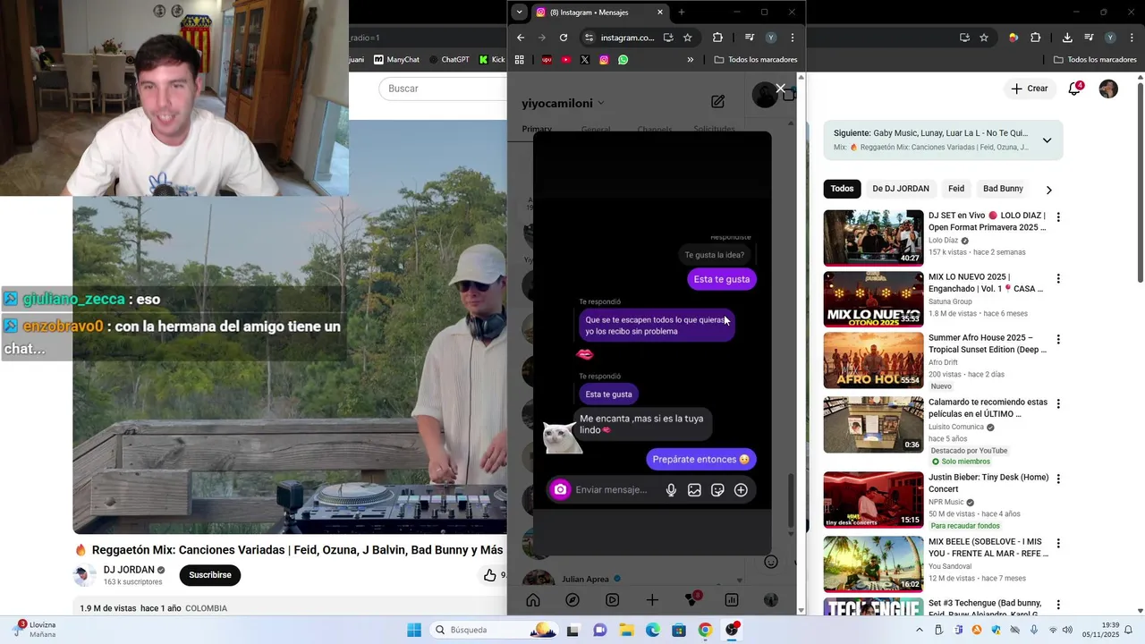Close the Instagram chat overlay with X

pyautogui.click(x=780, y=89)
